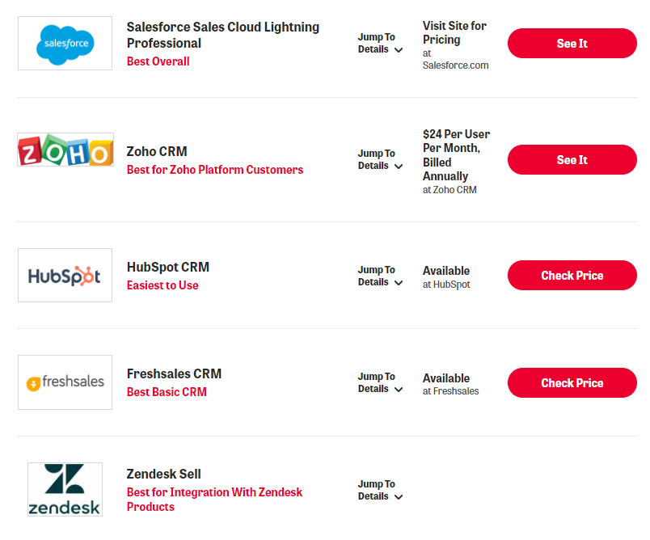Open the Zoho CRM product title
This screenshot has height=540, width=650.
[x=157, y=151]
